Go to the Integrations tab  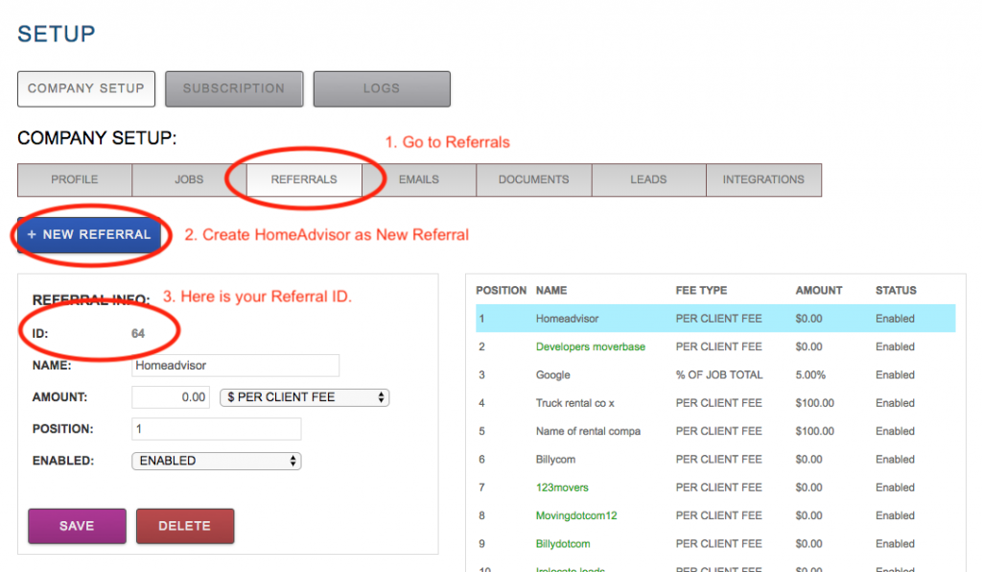click(x=763, y=179)
